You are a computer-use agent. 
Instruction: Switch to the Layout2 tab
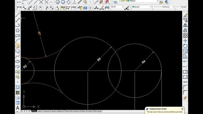[47, 111]
